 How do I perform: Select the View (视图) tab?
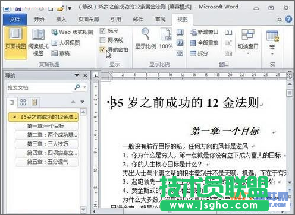click(x=183, y=20)
